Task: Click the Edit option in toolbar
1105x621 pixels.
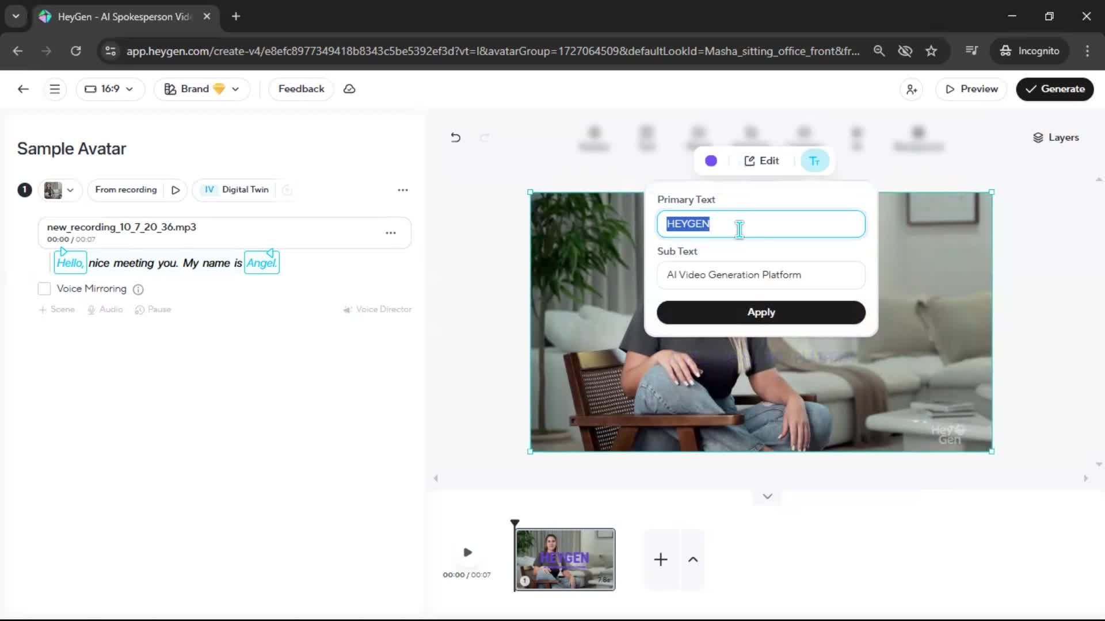Action: 761,161
